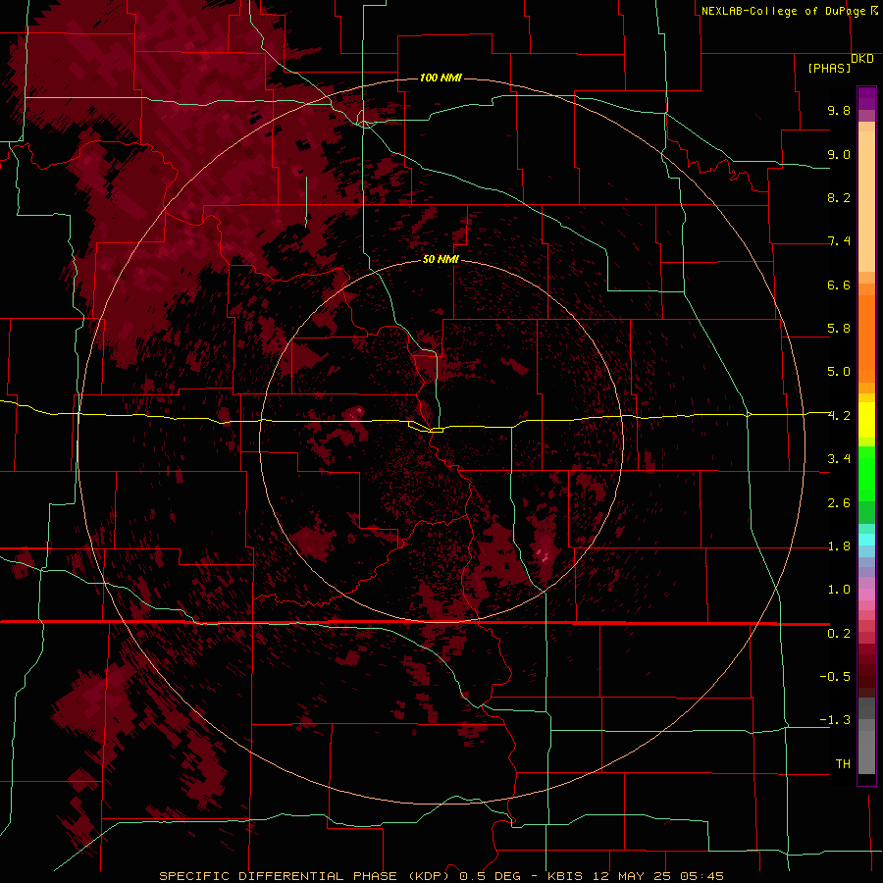Click the [PHAS] legend title
This screenshot has height=883, width=883.
click(829, 68)
